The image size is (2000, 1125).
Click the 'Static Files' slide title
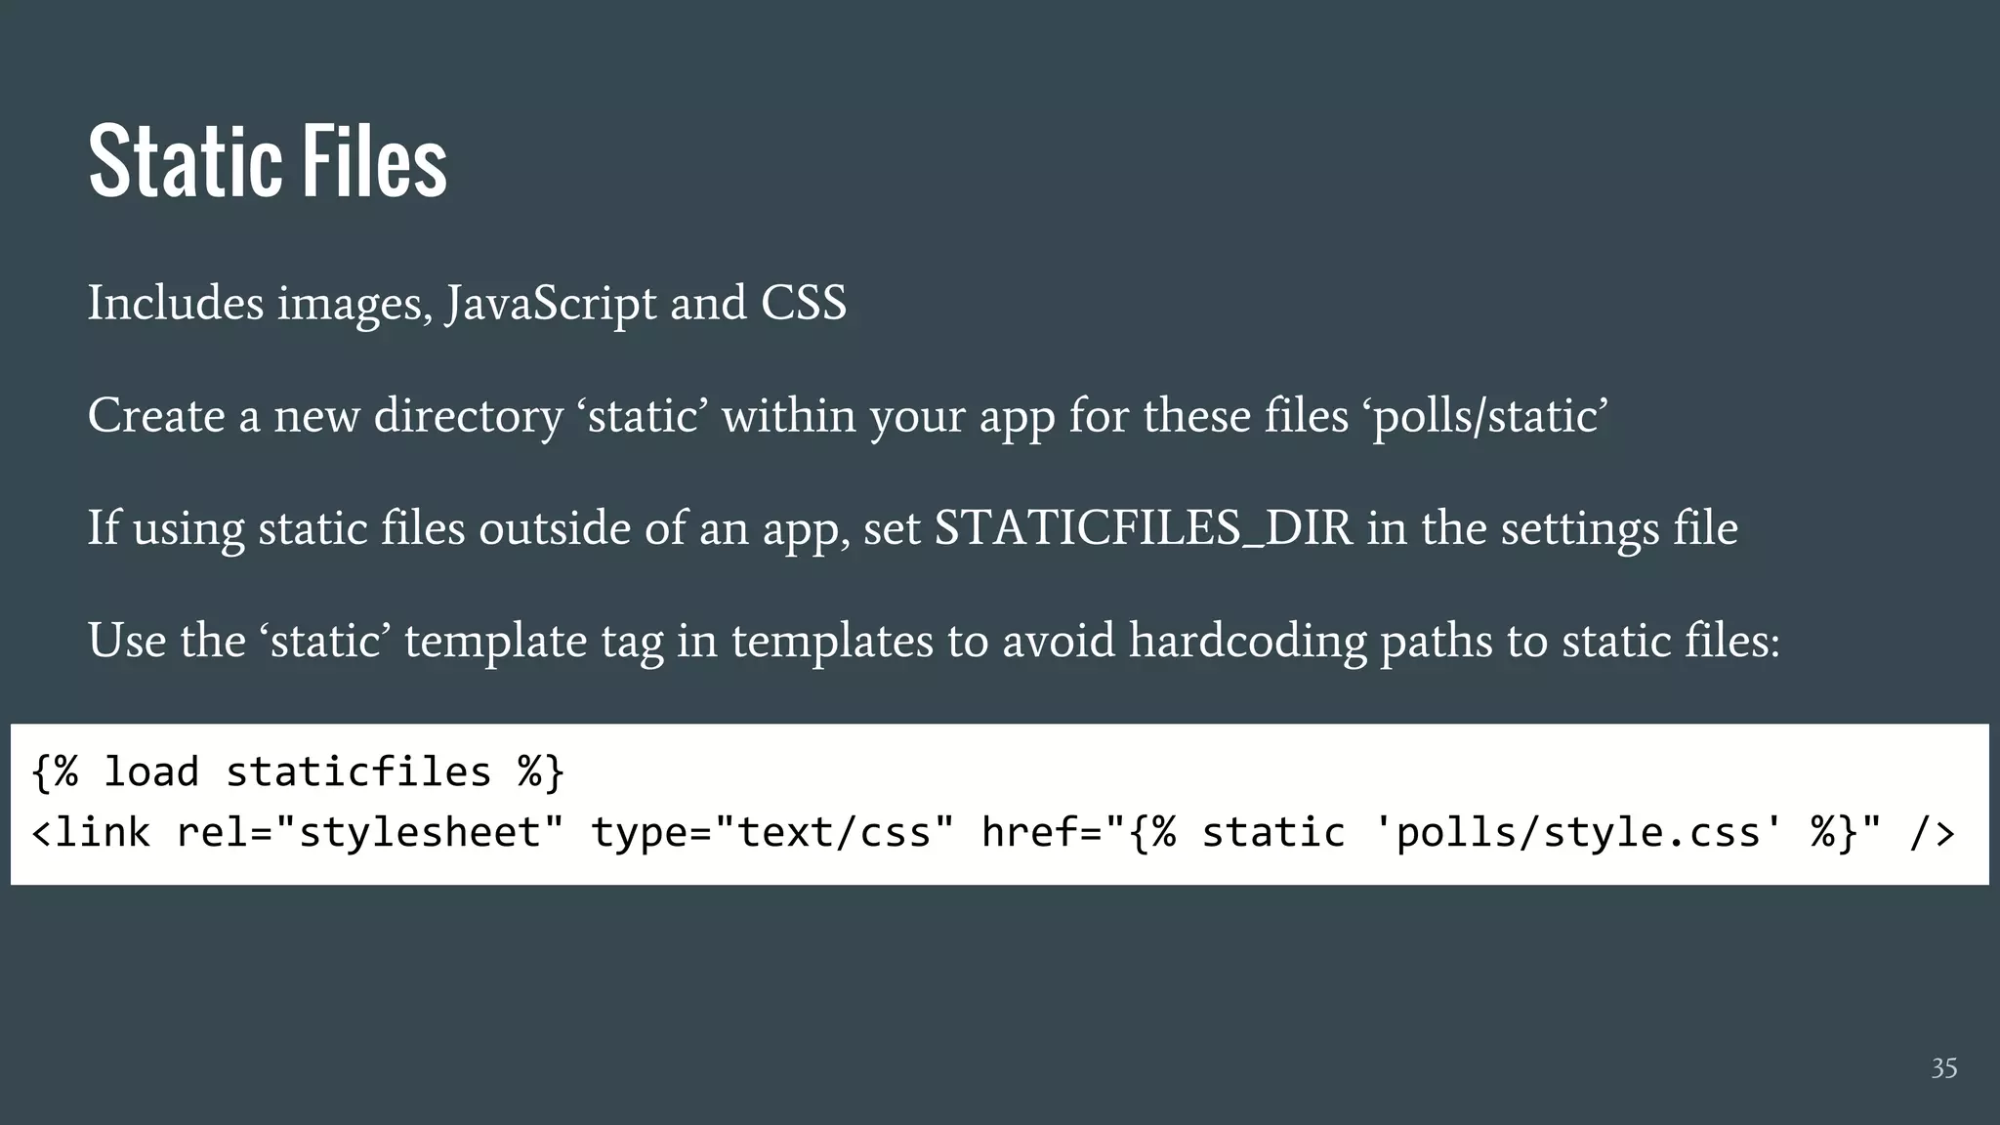click(x=267, y=161)
